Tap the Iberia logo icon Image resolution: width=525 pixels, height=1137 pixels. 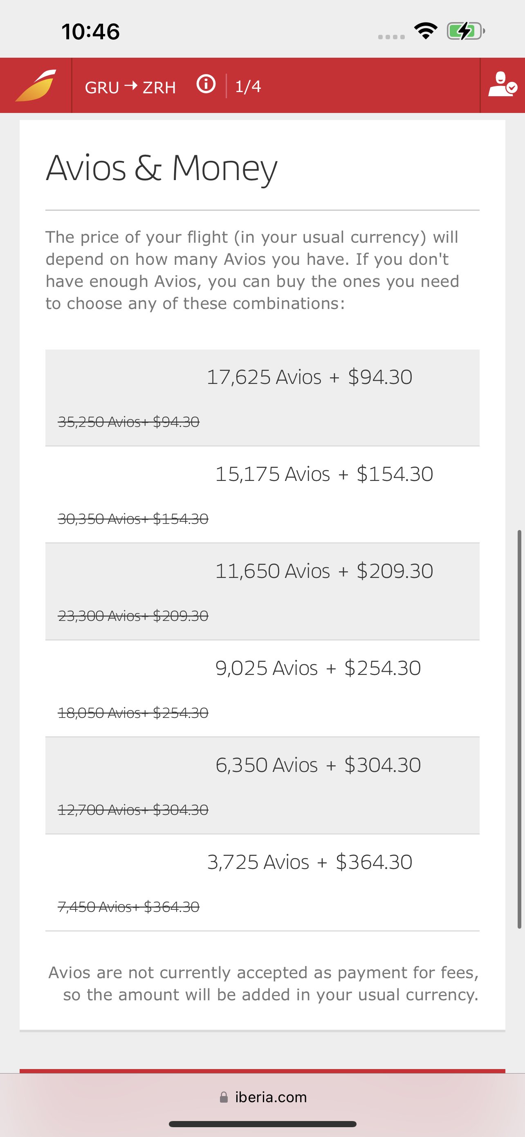pos(36,85)
